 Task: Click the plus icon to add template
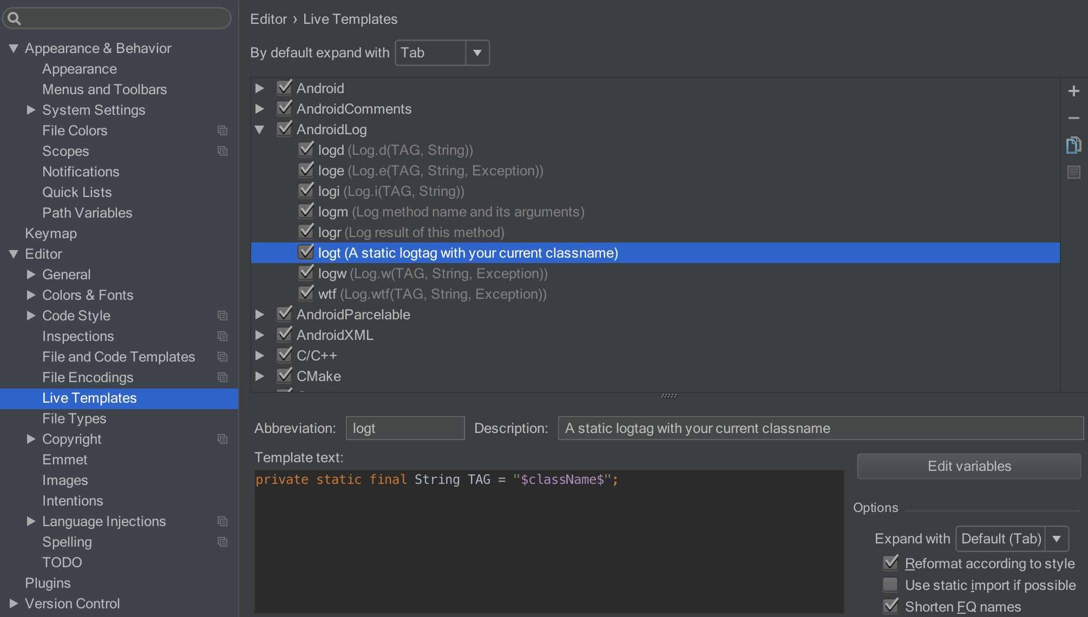(1074, 91)
